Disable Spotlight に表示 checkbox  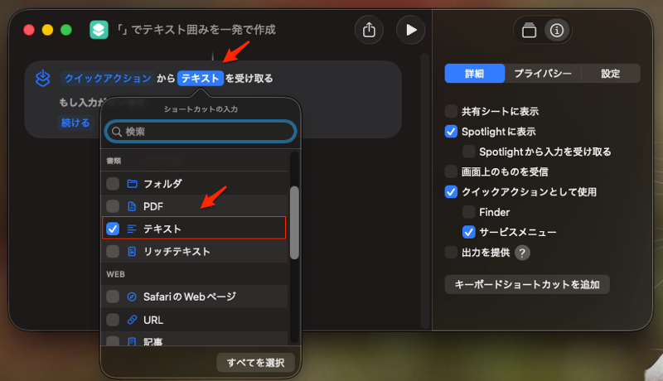pyautogui.click(x=451, y=132)
